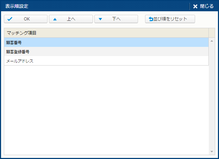Click the X icon next to 閉じる
Image resolution: width=219 pixels, height=159 pixels.
[x=195, y=6]
